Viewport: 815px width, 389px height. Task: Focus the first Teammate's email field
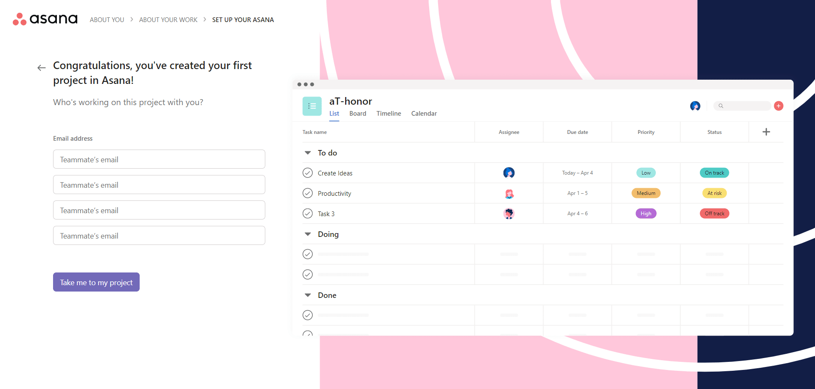pos(159,159)
